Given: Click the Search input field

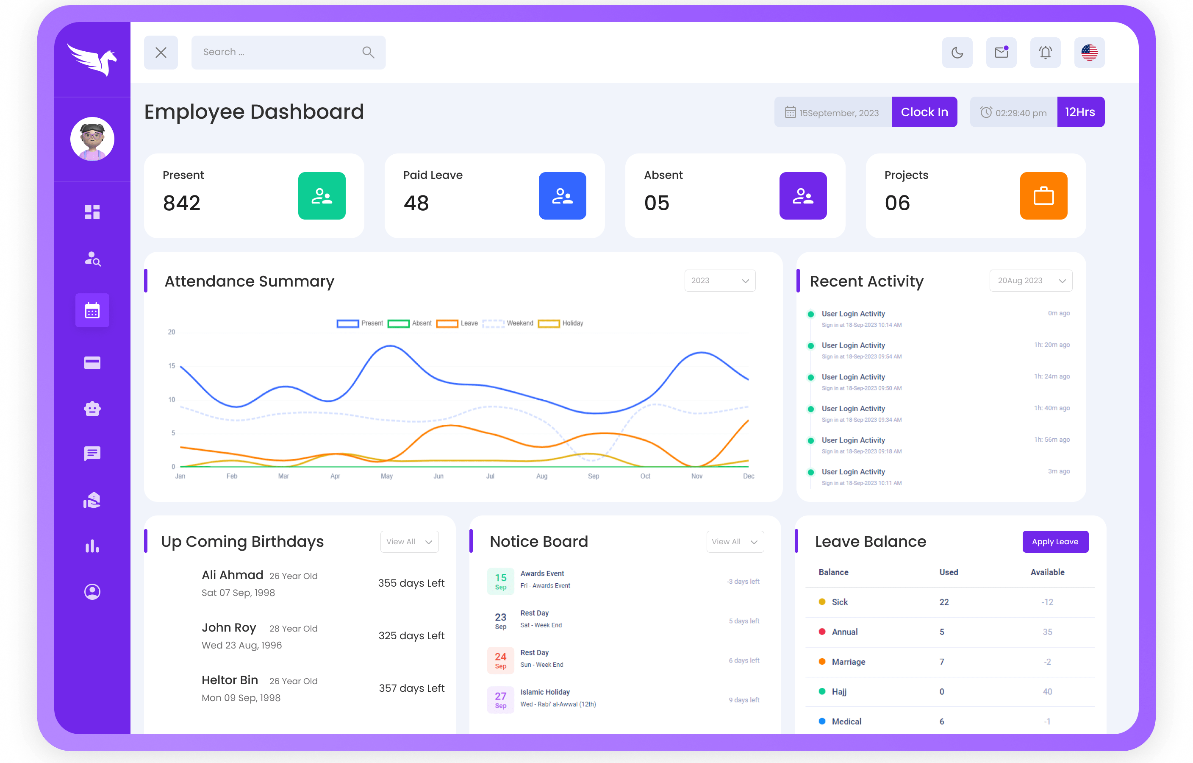Looking at the screenshot, I should 277,53.
